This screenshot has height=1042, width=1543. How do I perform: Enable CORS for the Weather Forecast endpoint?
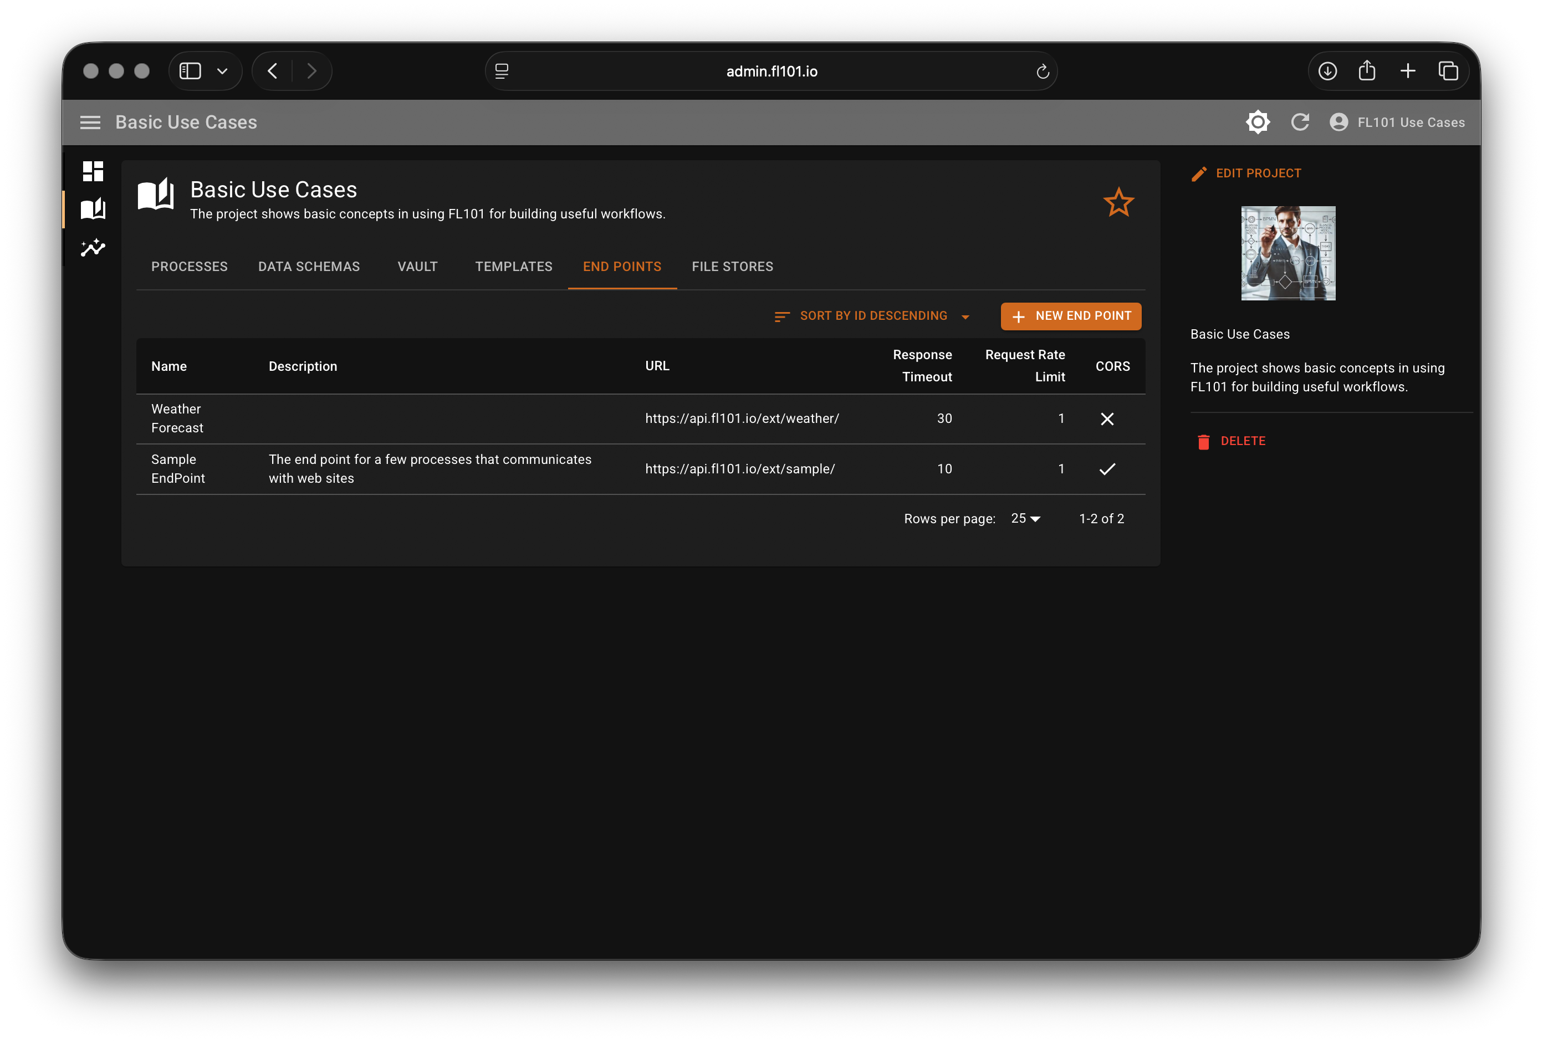point(1107,418)
